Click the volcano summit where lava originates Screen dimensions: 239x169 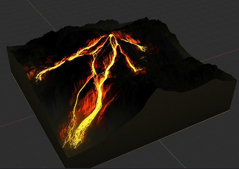pos(111,36)
